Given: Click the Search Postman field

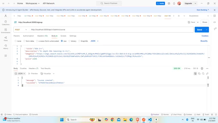Looking at the screenshot, I should [109, 3].
